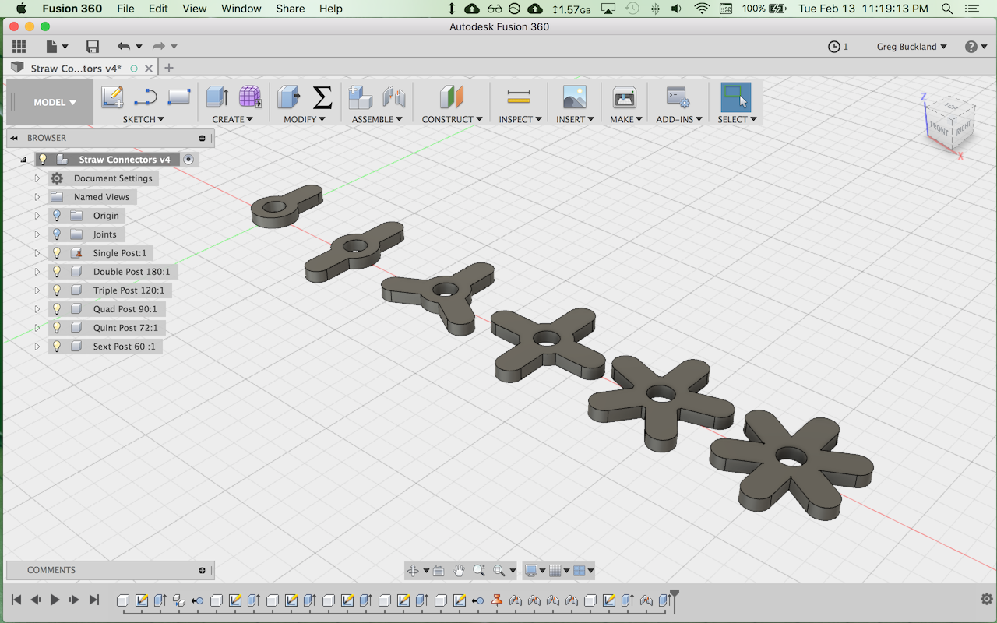Click the 3D Print make icon
The height and width of the screenshot is (623, 997).
tap(625, 97)
